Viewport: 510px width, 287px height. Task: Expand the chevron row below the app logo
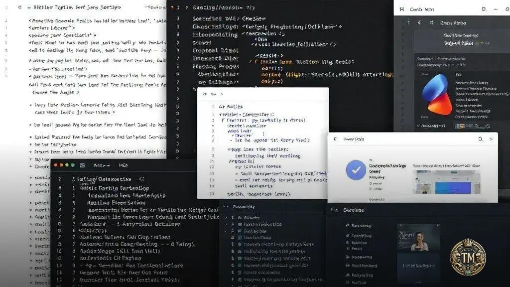(418, 126)
